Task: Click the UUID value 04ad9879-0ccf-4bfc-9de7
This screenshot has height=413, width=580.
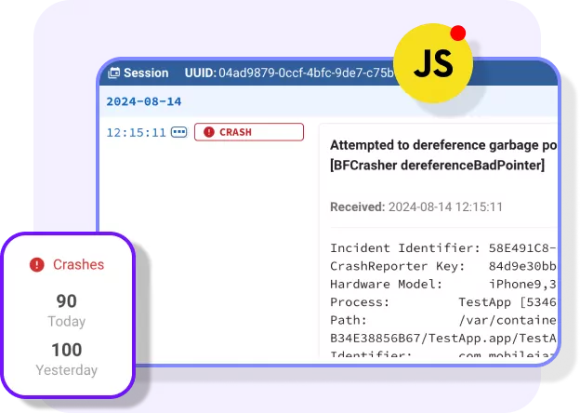Action: coord(306,73)
